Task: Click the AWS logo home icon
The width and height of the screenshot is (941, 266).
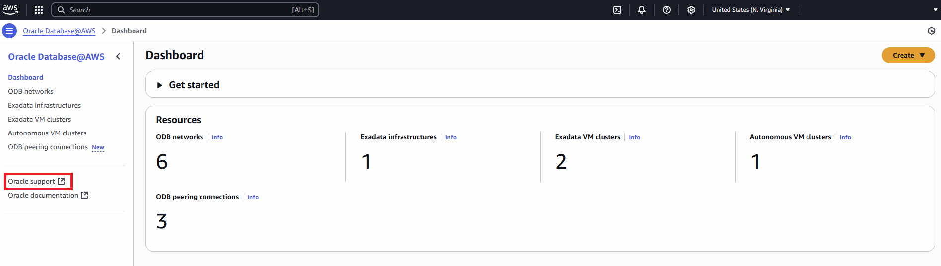Action: point(10,10)
